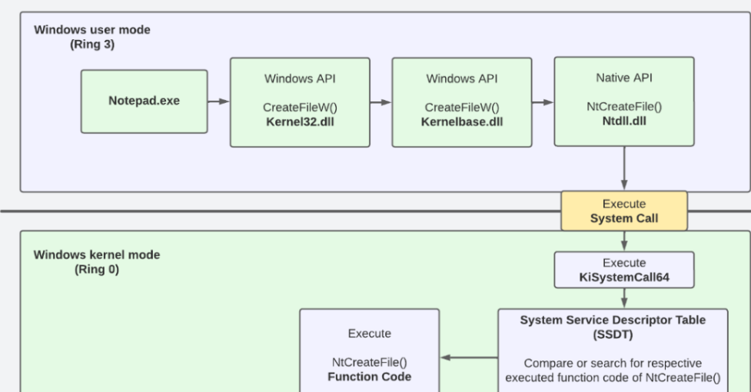Click the Ntdll.dll Native API box

click(x=623, y=101)
